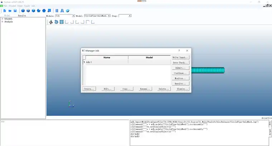272x146 pixels.
Task: Click the Results button in Manager Job
Action: point(180,84)
